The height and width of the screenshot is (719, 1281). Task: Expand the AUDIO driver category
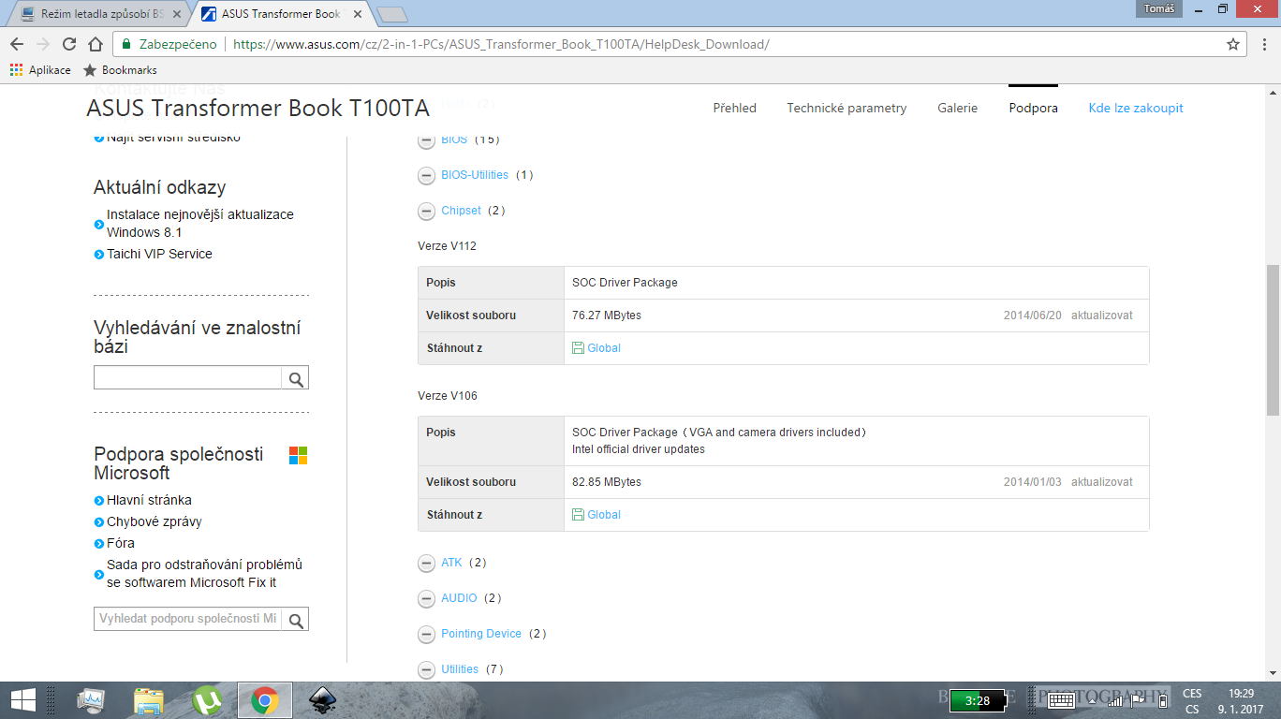pyautogui.click(x=426, y=598)
